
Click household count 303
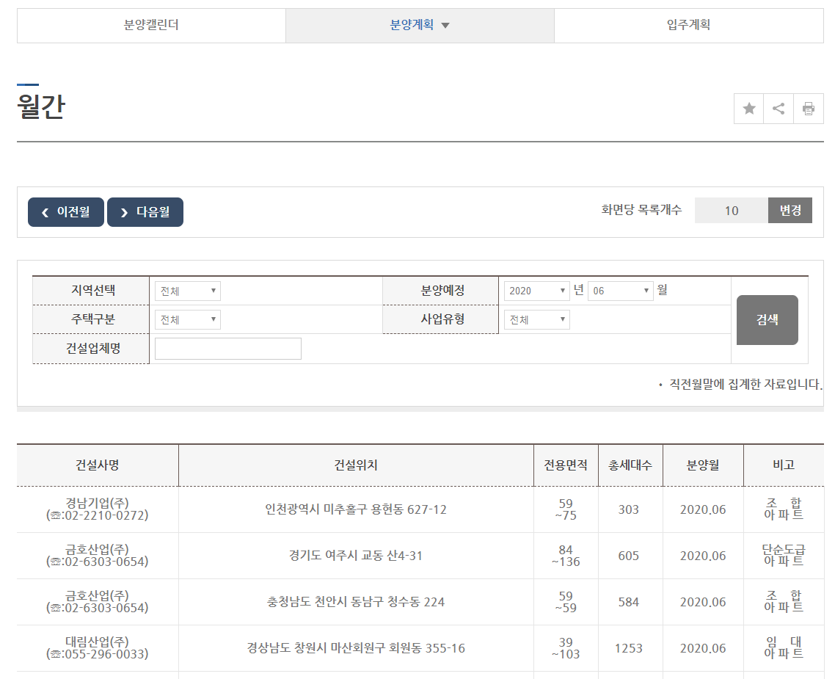pyautogui.click(x=628, y=509)
